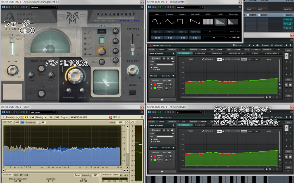
Task: Click the TestGenerator plugin power bypass icon
Action: pyautogui.click(x=149, y=7)
